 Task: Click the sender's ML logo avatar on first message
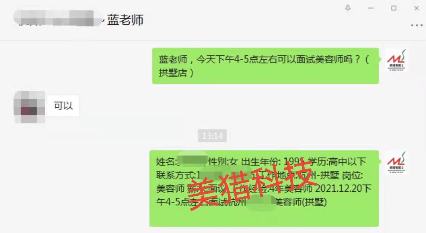click(396, 60)
